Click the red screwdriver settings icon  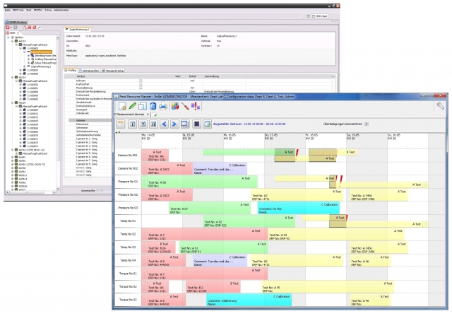coord(185,106)
